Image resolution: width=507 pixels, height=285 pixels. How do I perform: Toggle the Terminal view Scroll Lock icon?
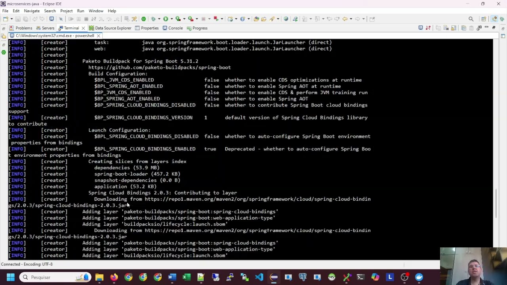pos(454,28)
